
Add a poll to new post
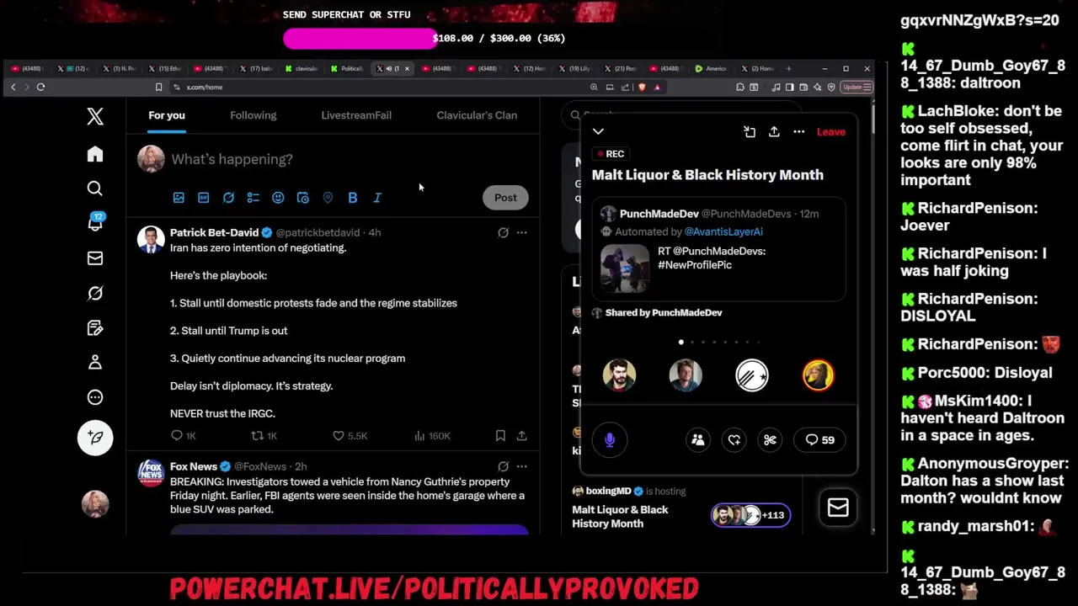click(x=253, y=198)
